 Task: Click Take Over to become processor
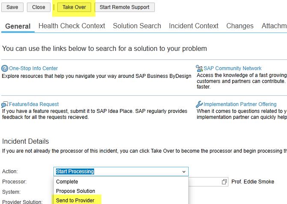click(x=74, y=7)
